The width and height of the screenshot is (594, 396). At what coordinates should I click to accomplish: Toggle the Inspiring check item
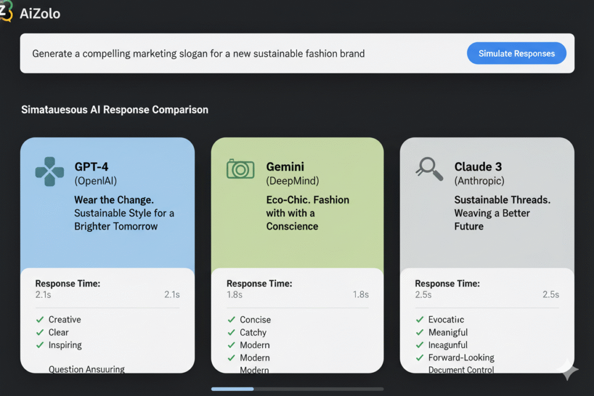[65, 345]
